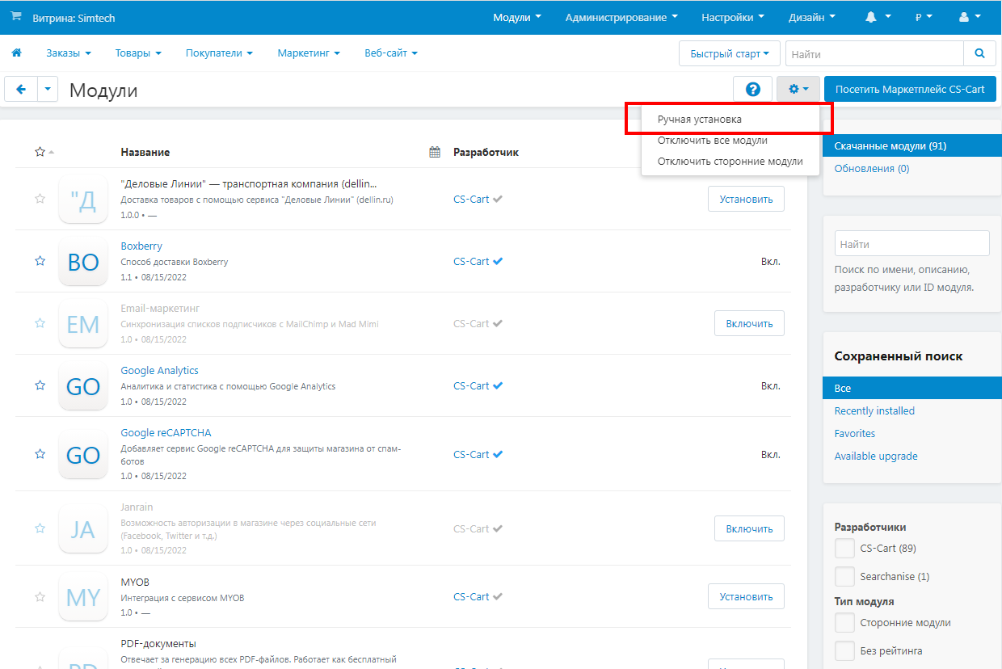Image resolution: width=1002 pixels, height=669 pixels.
Task: Open Recently installed saved search
Action: click(874, 411)
